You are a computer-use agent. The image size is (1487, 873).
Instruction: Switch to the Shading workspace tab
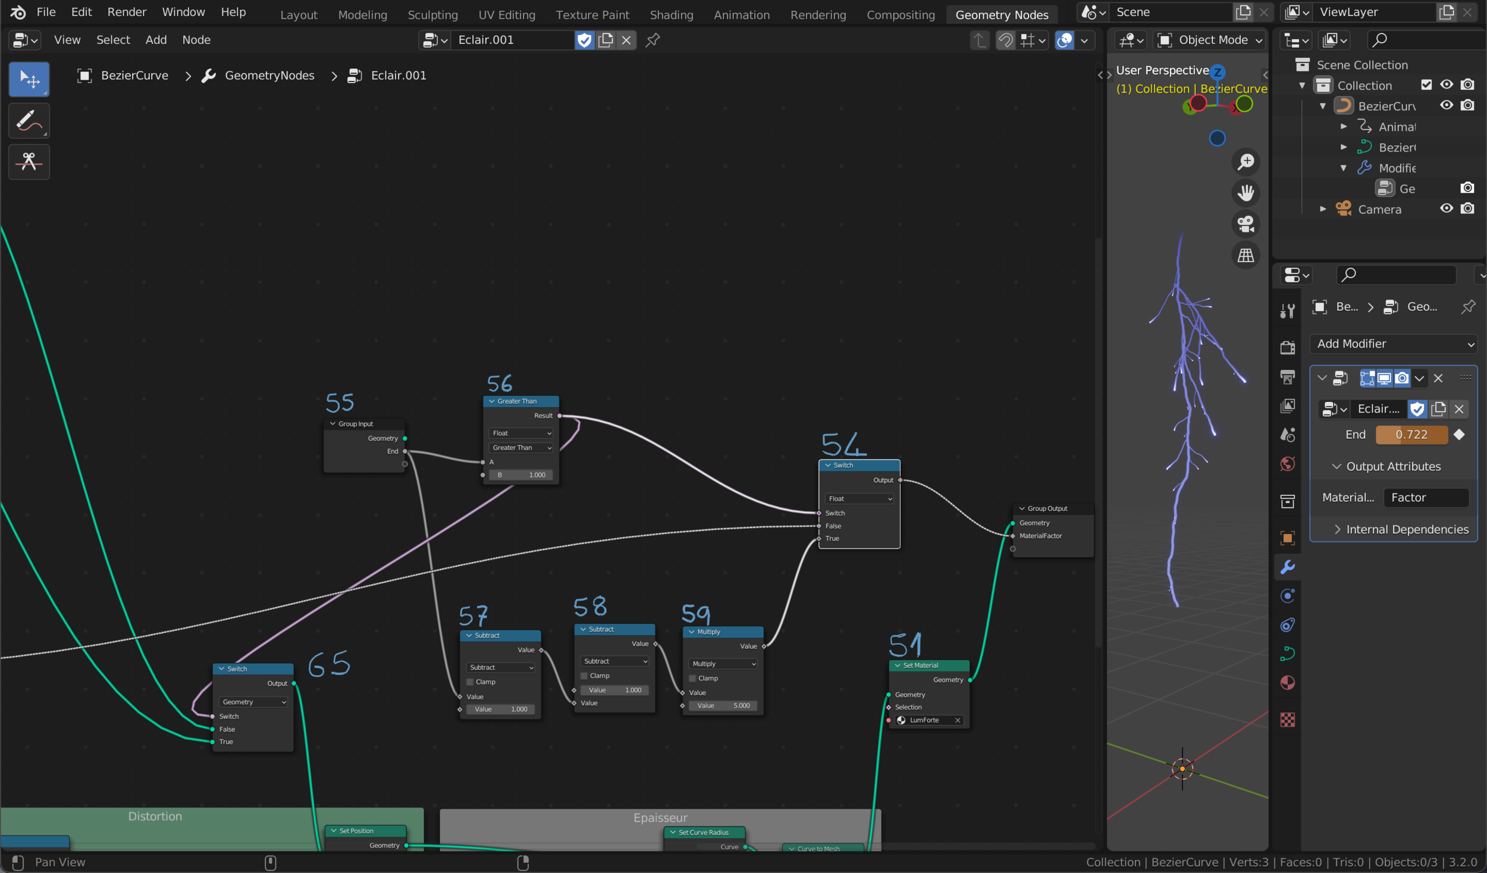point(671,15)
